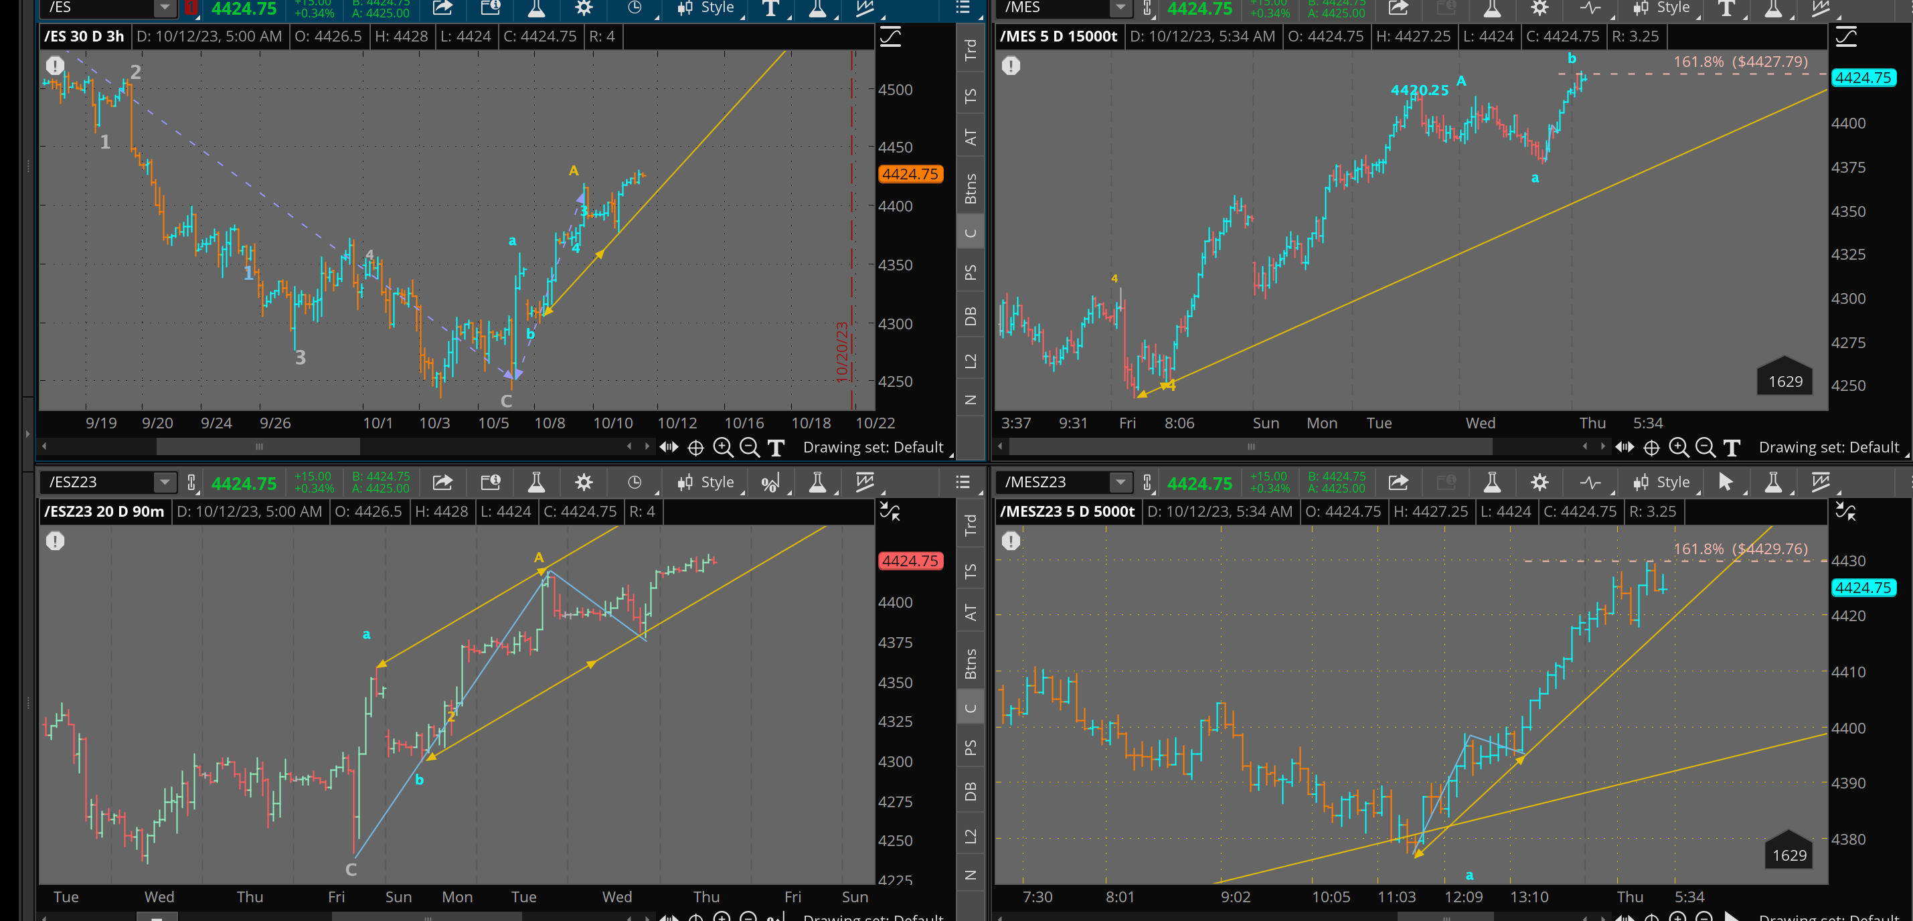Click the /MES chart horizontal scrollbar thumb
The height and width of the screenshot is (921, 1913).
coord(1250,446)
